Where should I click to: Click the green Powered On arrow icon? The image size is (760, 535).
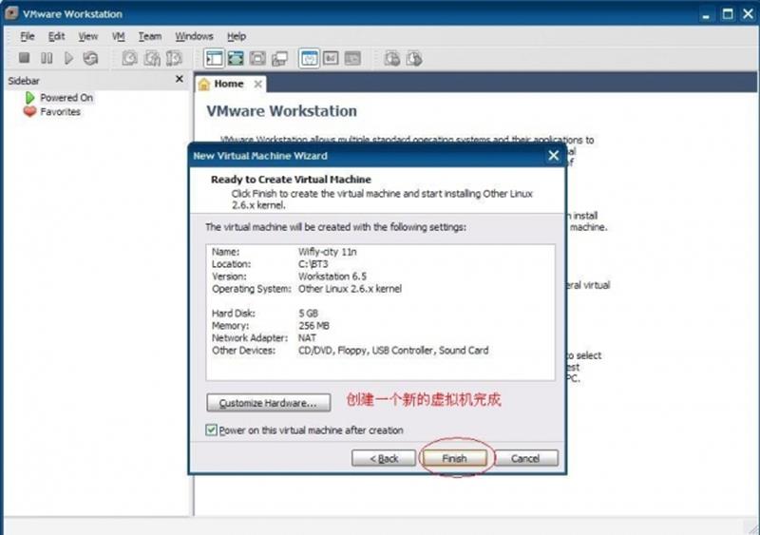30,98
